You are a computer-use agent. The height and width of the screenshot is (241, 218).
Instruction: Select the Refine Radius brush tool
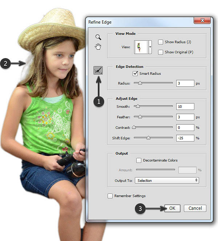pyautogui.click(x=98, y=70)
